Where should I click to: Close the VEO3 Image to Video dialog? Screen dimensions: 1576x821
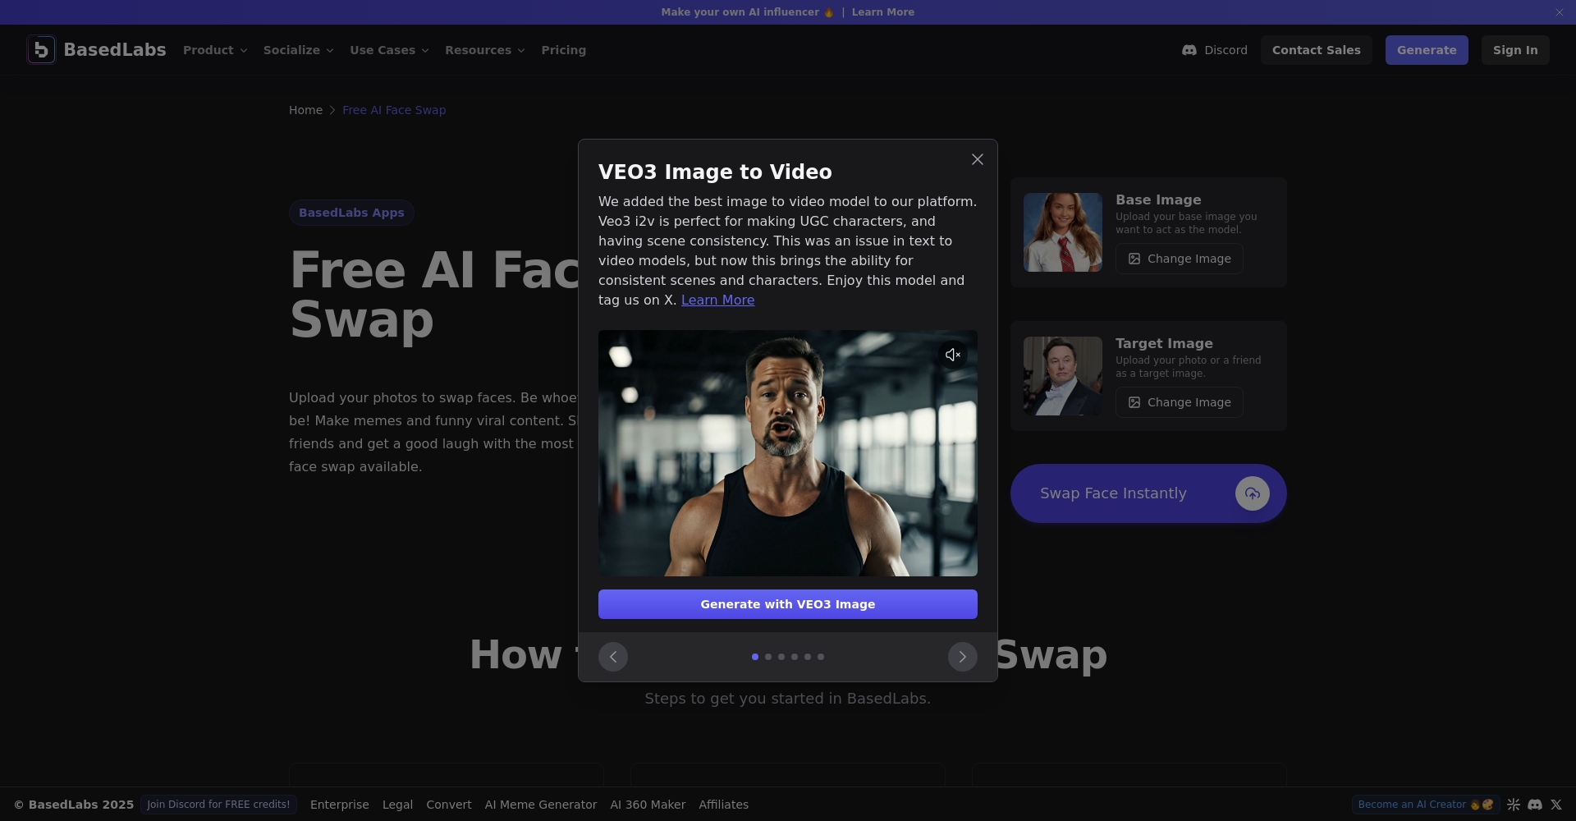[x=977, y=159]
